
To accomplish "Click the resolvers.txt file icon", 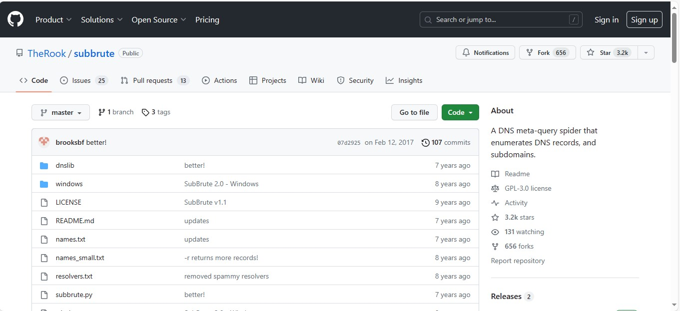I will 44,276.
